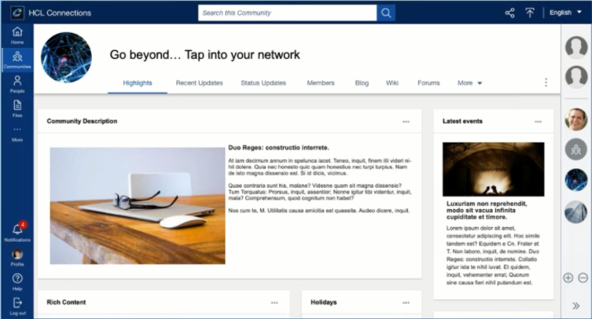
Task: Click the desk and laptop image
Action: point(138,206)
